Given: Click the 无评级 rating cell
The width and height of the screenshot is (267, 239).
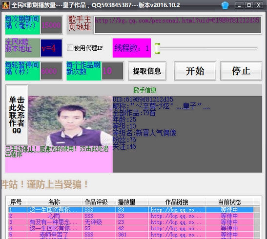Looking at the screenshot, I should (x=99, y=222).
